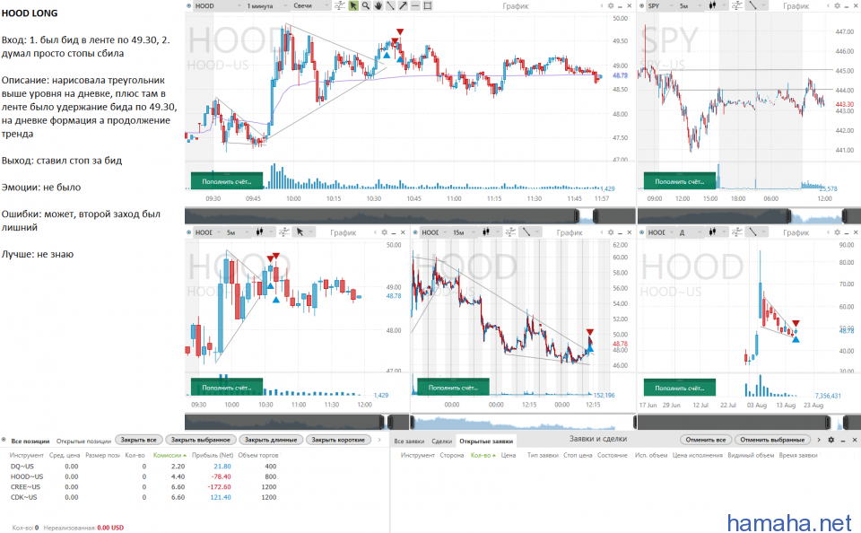Open indicators icon in HOOD 15m chart toolbar
This screenshot has width=861, height=533.
click(510, 232)
